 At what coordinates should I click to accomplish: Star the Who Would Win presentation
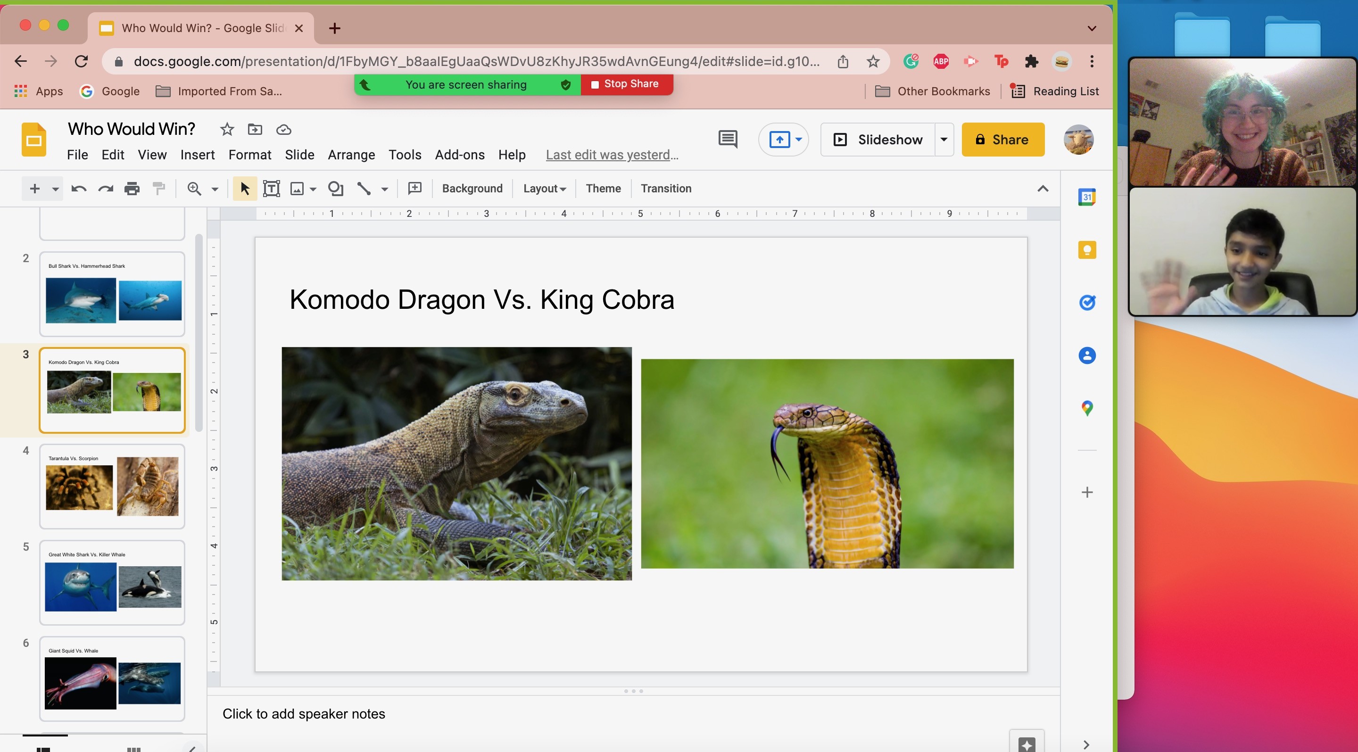coord(227,130)
